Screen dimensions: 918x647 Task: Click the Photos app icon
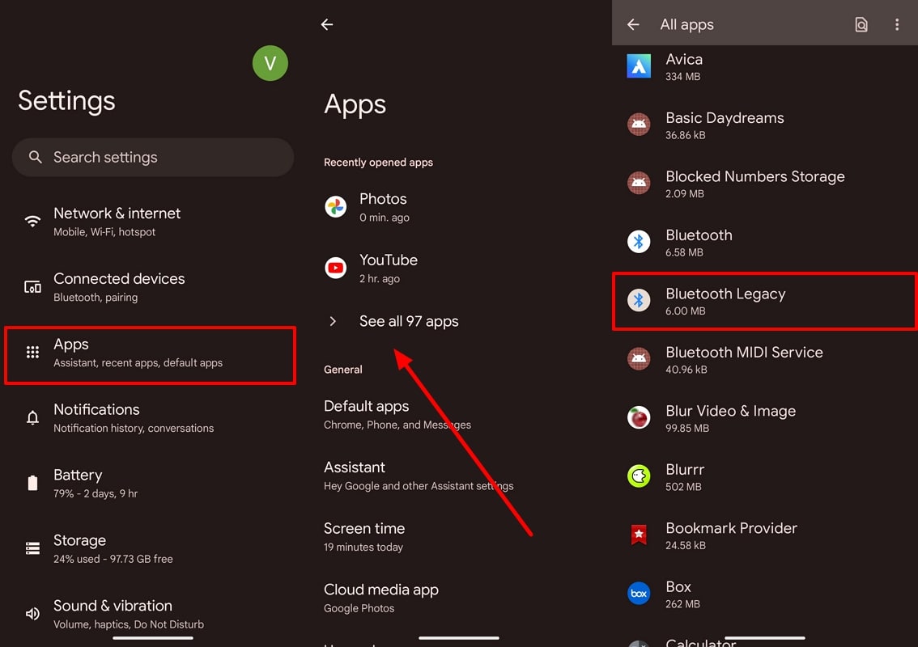pos(335,207)
